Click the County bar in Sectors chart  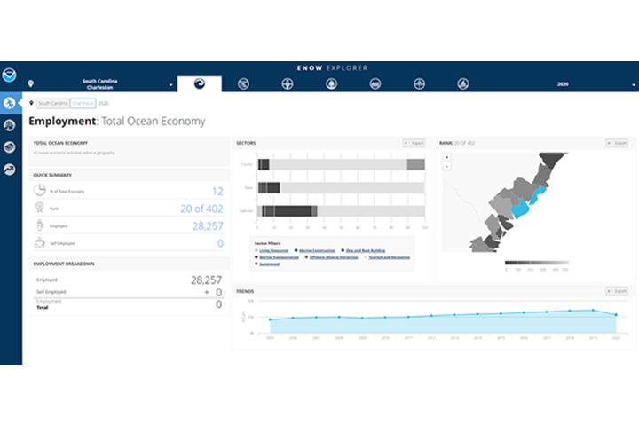[x=342, y=164]
